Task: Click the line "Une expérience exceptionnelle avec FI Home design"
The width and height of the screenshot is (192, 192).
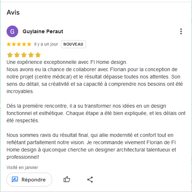Action: point(67,62)
